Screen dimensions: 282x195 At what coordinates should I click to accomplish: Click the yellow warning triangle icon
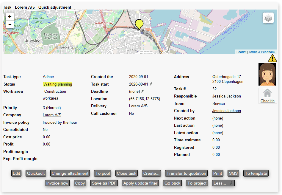(x=272, y=58)
